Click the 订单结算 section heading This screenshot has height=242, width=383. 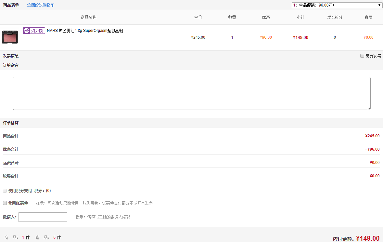point(11,123)
